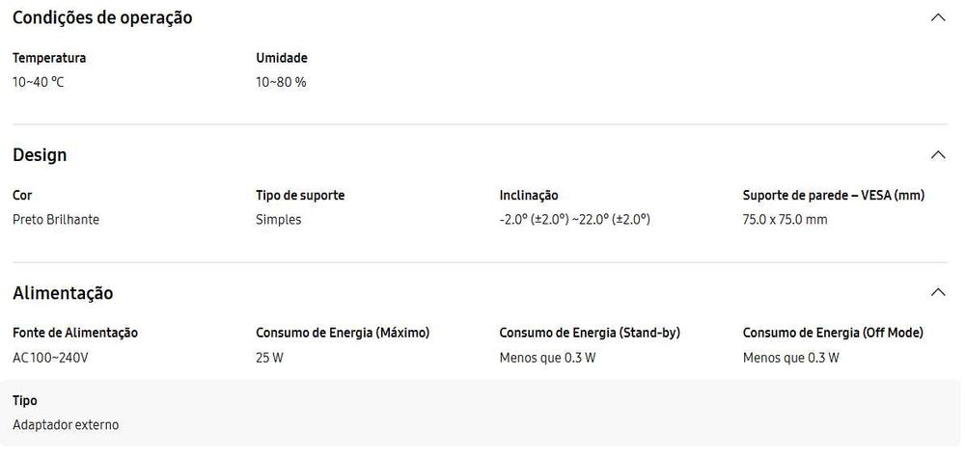Image resolution: width=965 pixels, height=457 pixels.
Task: Click the Consumo de Energia (Stand-by) label
Action: tap(590, 333)
